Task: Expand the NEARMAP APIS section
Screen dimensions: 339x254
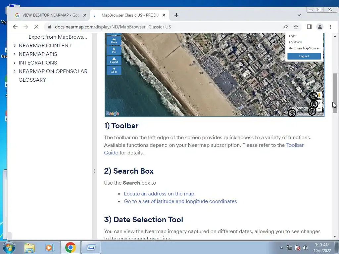Action: (15, 54)
